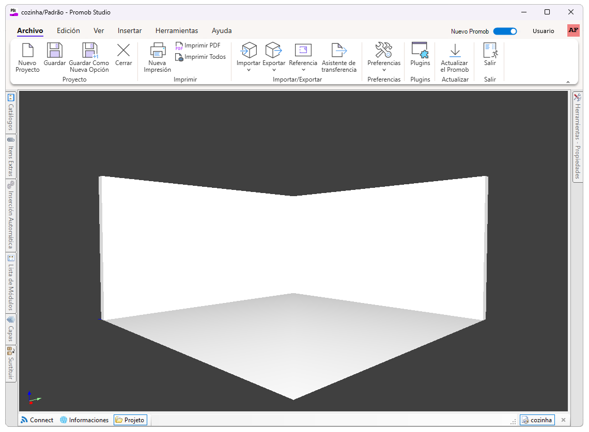Open the Informaciones status bar item
This screenshot has height=432, width=589.
click(x=85, y=420)
